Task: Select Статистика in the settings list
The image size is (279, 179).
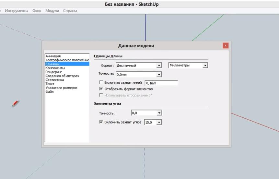Action: tap(67, 80)
